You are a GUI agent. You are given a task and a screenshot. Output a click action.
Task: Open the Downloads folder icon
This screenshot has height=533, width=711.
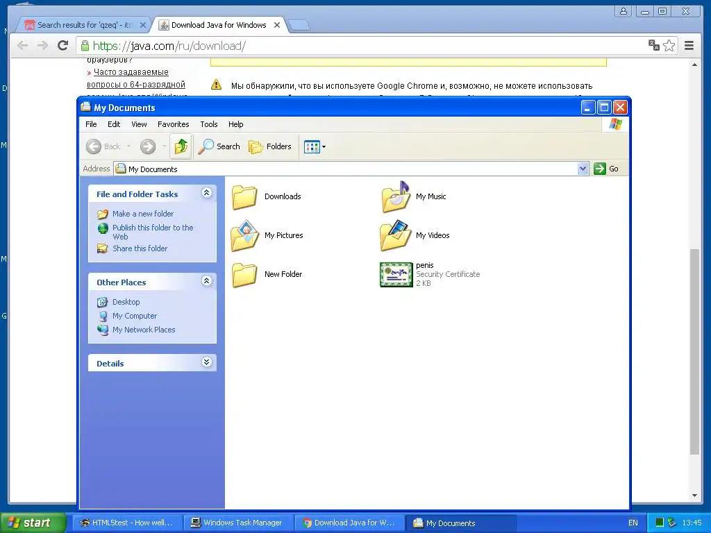pos(244,196)
